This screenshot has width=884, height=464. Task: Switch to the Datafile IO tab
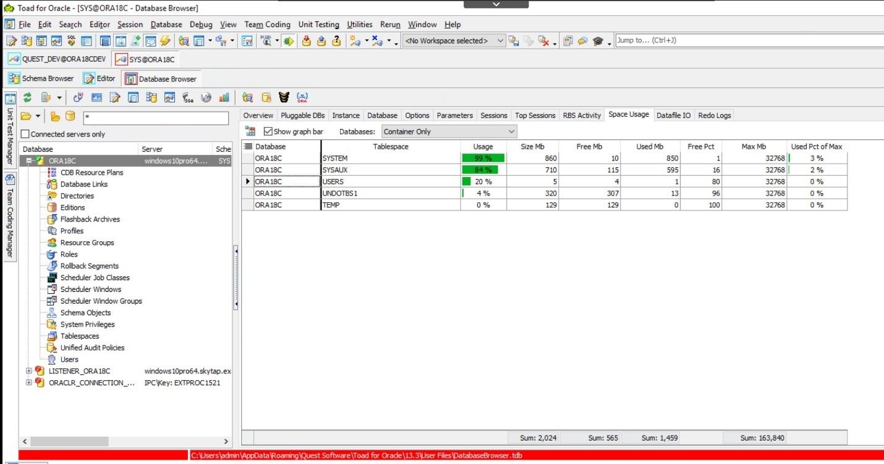(673, 115)
